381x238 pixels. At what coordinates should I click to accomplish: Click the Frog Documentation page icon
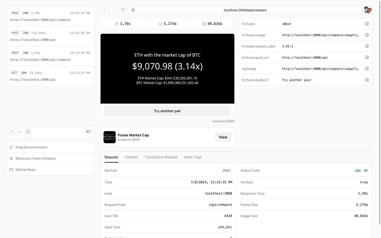click(x=11, y=147)
